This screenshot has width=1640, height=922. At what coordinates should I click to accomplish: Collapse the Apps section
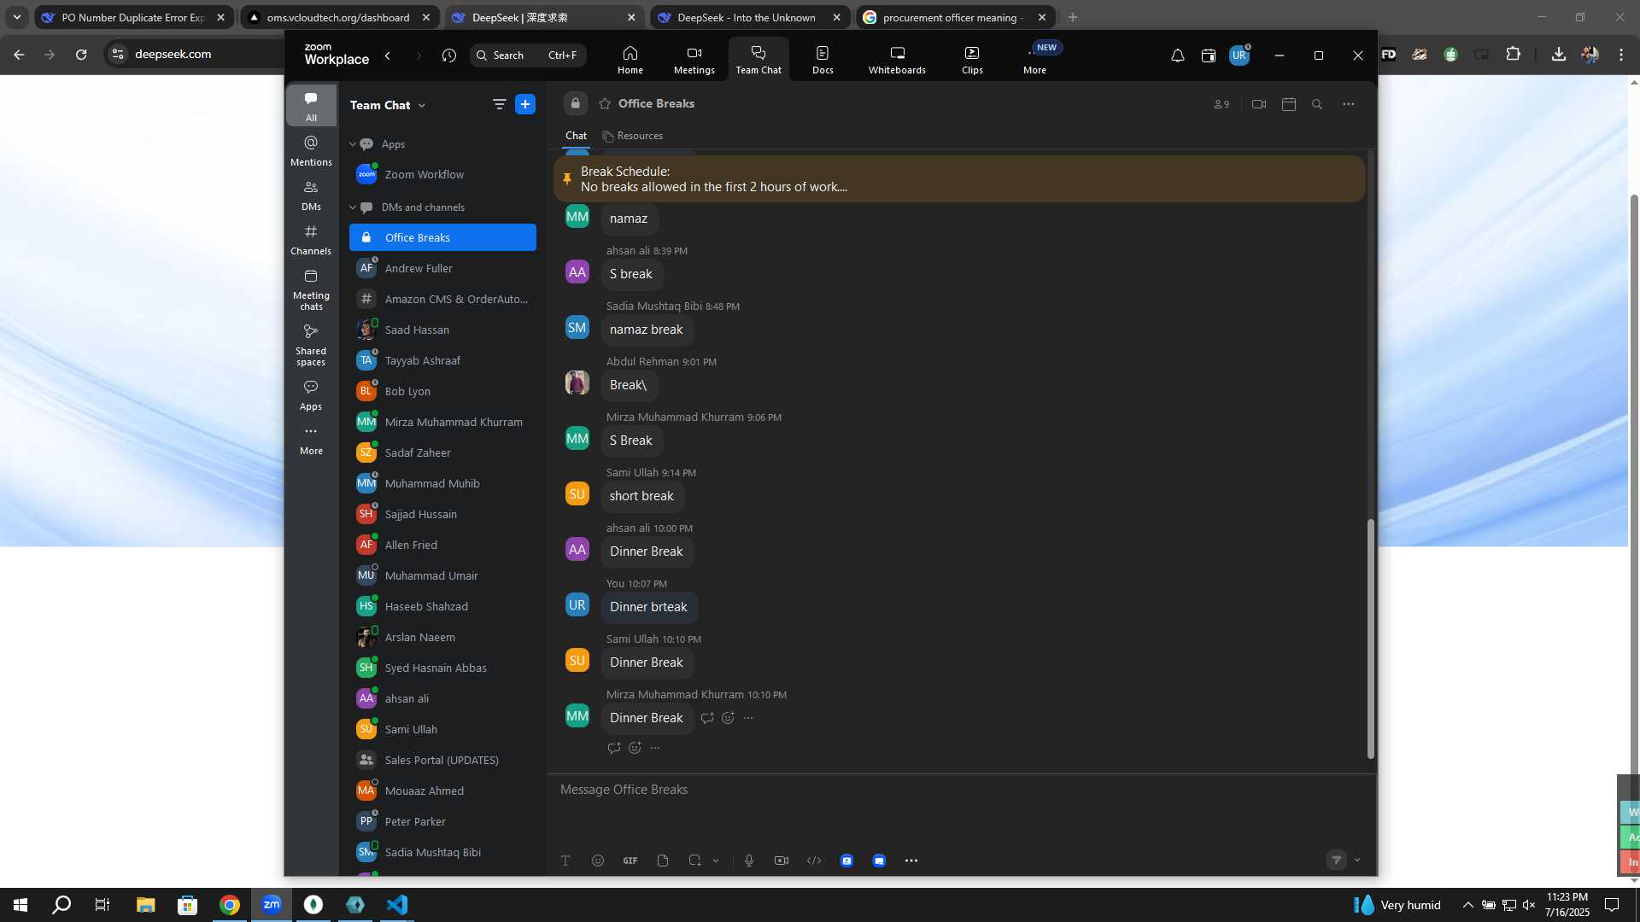pos(353,144)
